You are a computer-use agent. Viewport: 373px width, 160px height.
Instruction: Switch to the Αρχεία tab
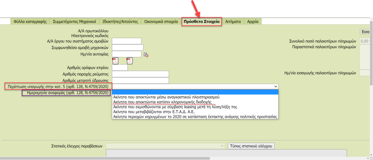tap(253, 22)
